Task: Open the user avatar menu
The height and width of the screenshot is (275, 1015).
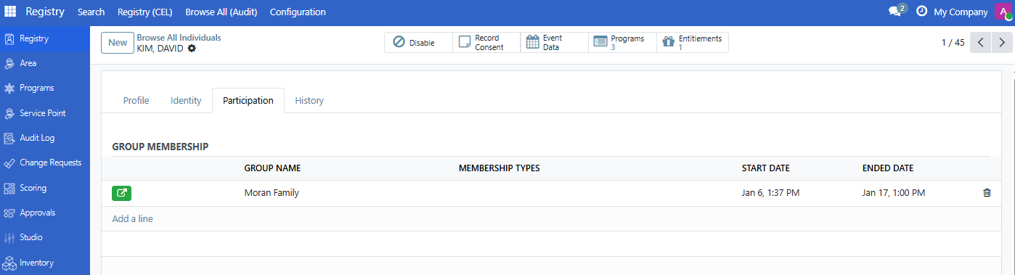Action: pos(1003,12)
